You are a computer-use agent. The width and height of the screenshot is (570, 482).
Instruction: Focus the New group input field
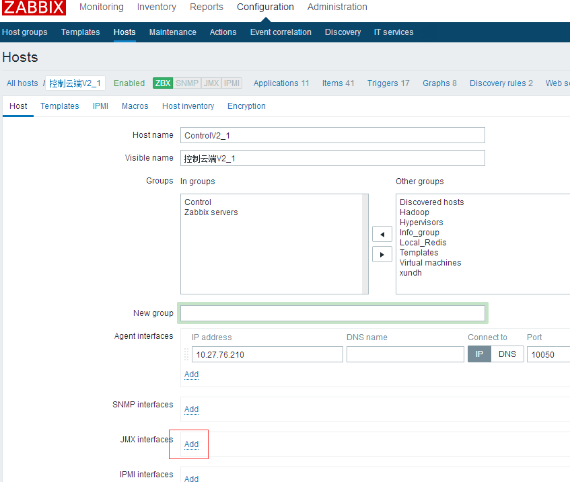pos(332,313)
